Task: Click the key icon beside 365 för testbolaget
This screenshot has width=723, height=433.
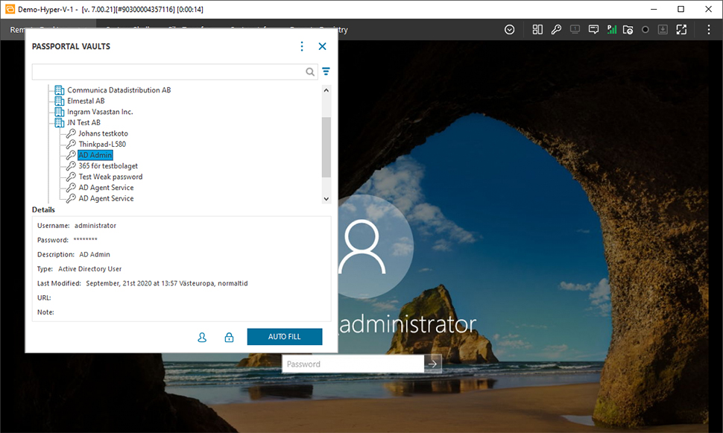Action: point(71,165)
